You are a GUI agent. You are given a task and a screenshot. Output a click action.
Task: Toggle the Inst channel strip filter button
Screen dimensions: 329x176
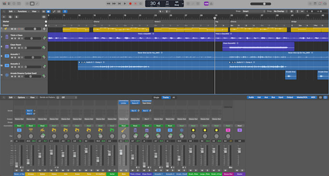(259, 97)
